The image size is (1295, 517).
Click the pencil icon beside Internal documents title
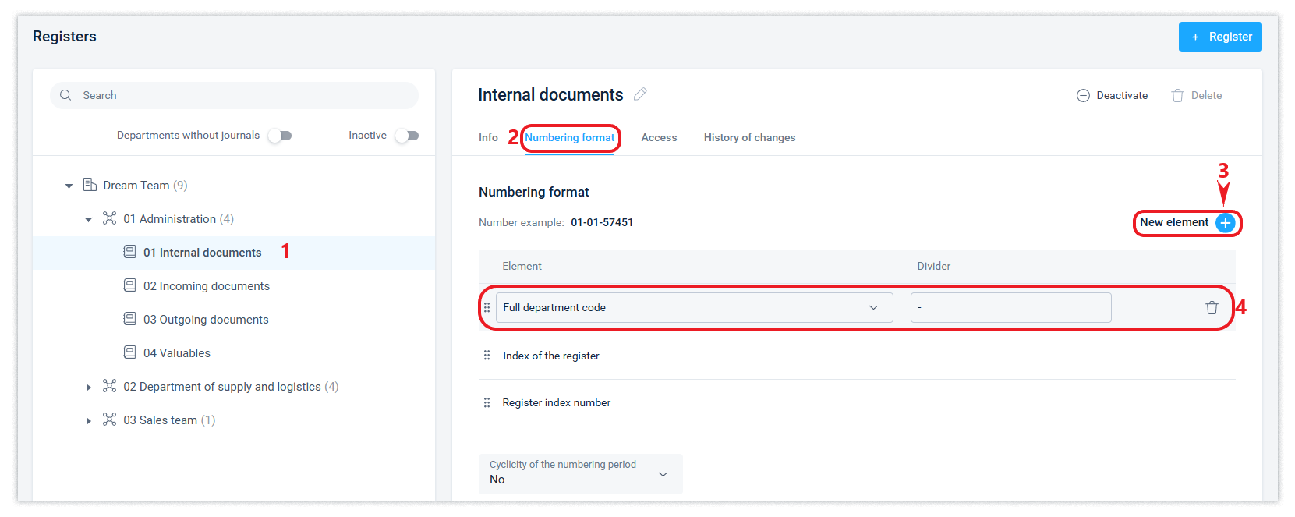point(640,94)
